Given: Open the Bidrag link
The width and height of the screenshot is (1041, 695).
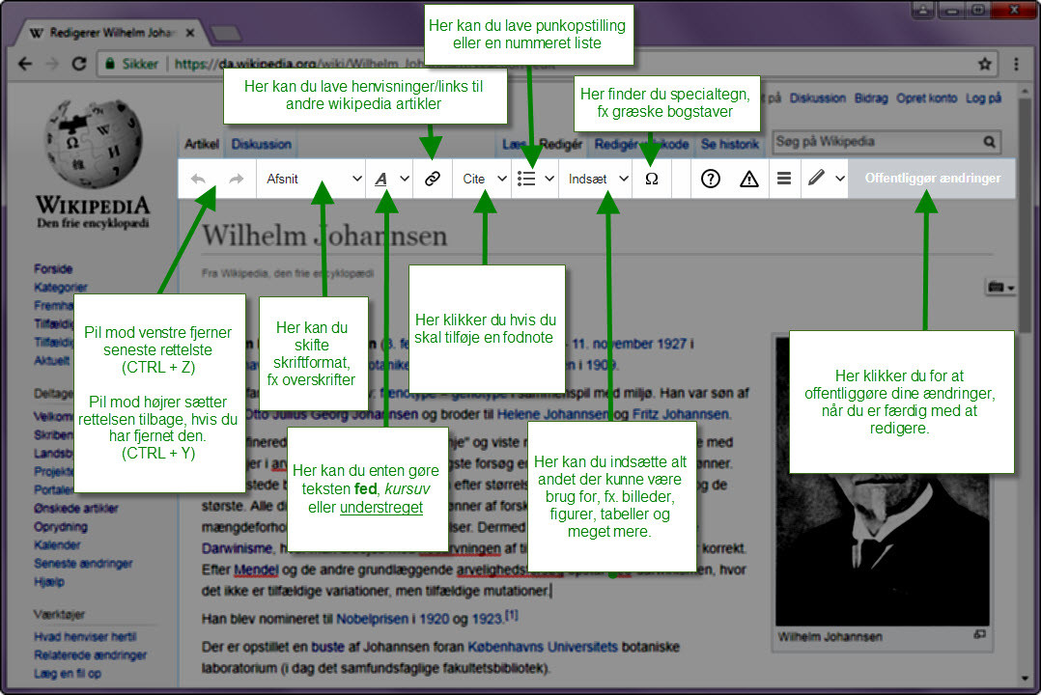Looking at the screenshot, I should pyautogui.click(x=871, y=98).
